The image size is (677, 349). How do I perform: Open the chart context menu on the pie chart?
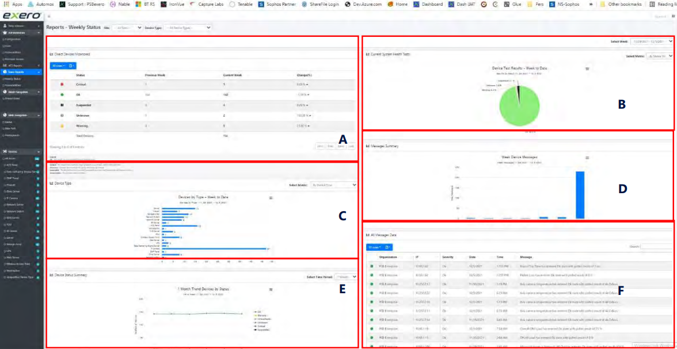(587, 70)
